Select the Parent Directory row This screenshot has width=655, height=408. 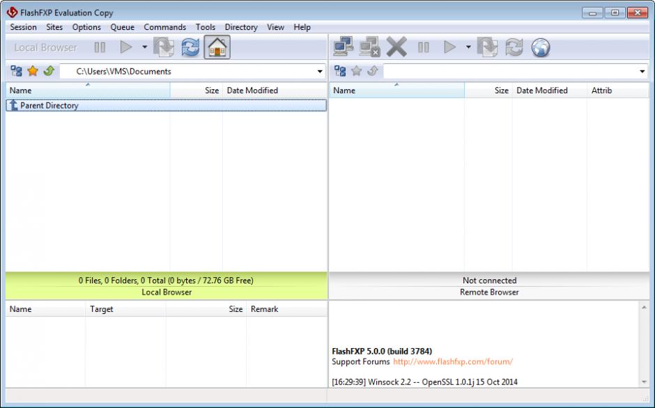(167, 105)
